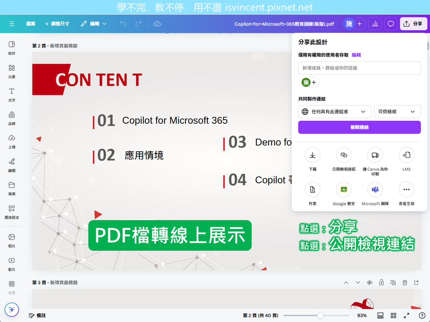Open the 施 user avatar in header
This screenshot has height=322, width=430.
(349, 24)
